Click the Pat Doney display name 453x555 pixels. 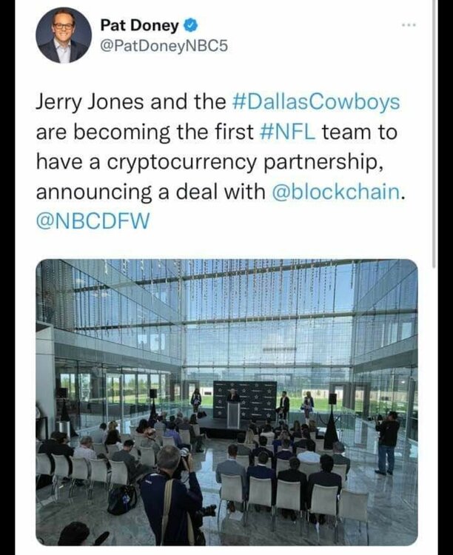[139, 26]
